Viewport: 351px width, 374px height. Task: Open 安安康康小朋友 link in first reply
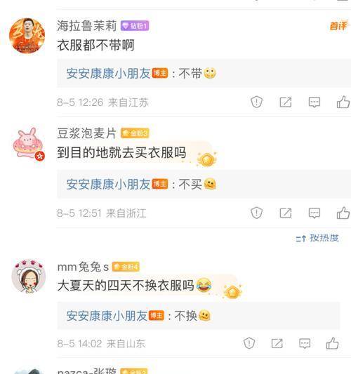pyautogui.click(x=109, y=73)
